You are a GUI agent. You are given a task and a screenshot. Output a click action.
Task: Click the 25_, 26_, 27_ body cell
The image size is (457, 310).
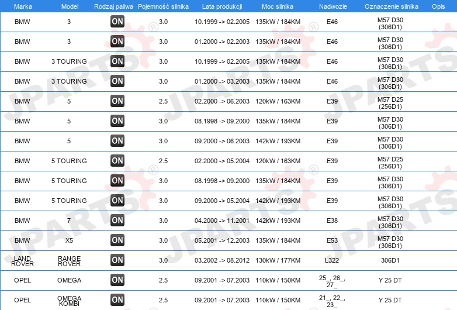332,281
